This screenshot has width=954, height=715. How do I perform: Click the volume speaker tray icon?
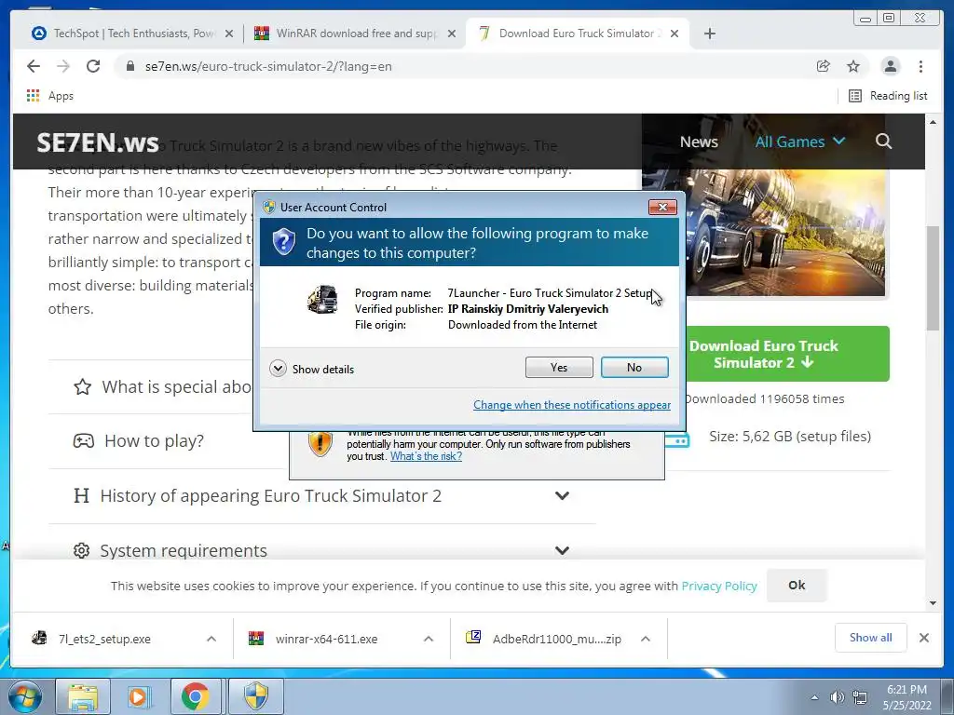point(838,697)
